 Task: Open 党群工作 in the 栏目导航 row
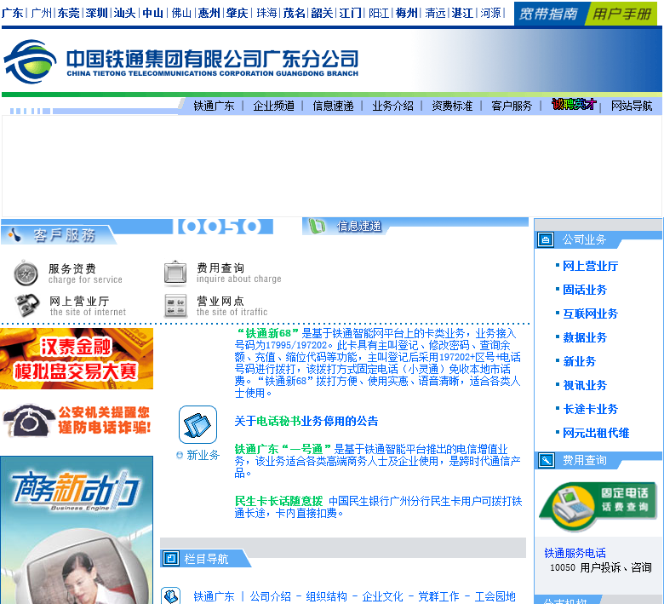pyautogui.click(x=438, y=597)
